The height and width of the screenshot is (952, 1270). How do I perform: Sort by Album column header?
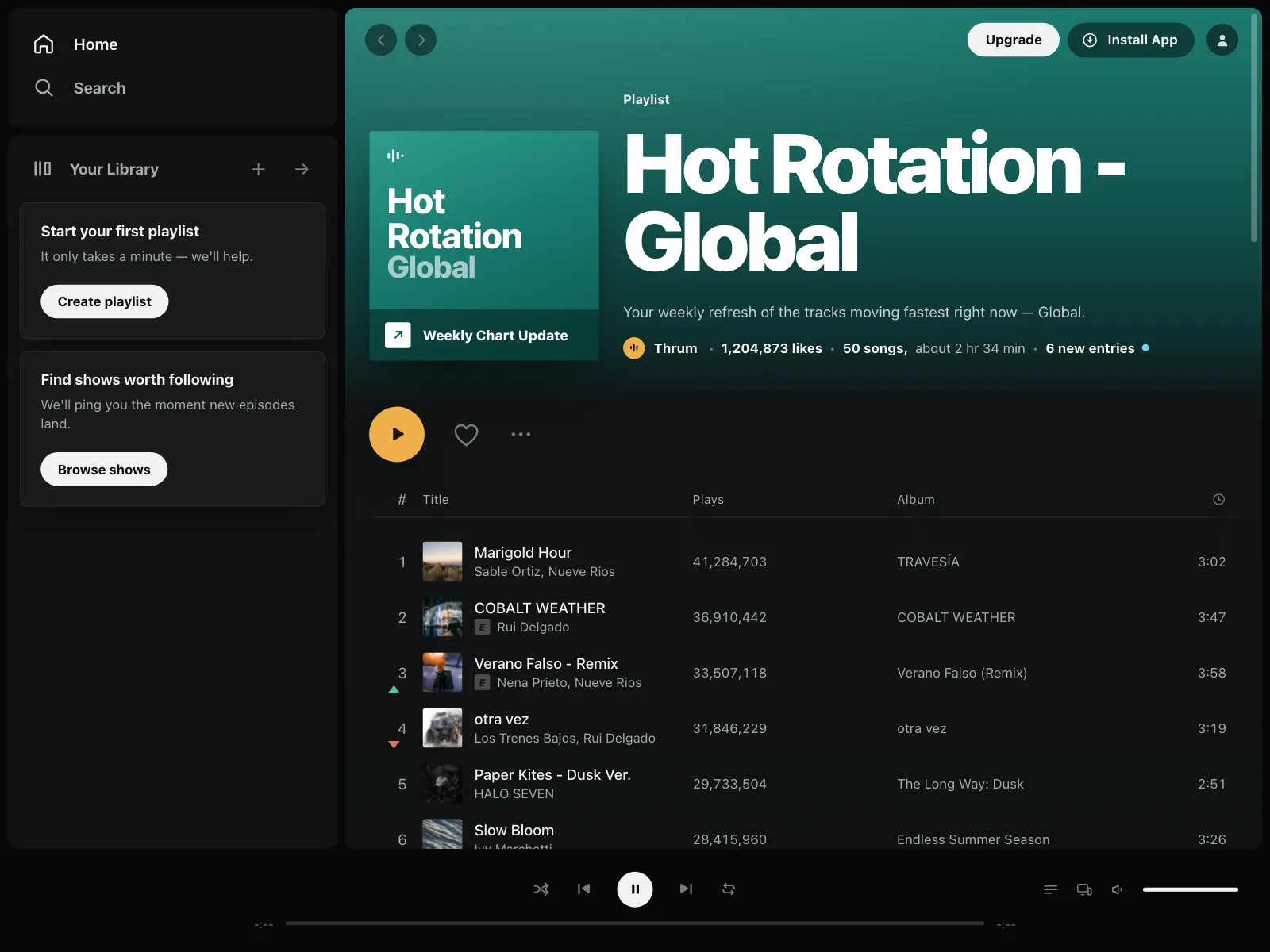[916, 499]
